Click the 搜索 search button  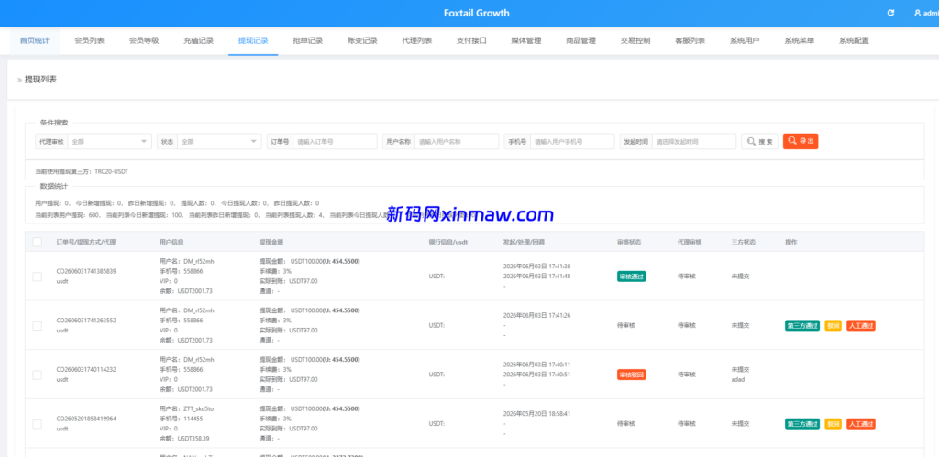pos(759,142)
